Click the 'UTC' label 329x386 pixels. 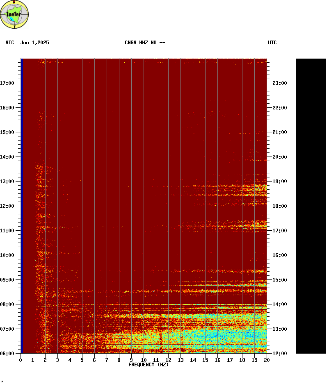coord(272,43)
